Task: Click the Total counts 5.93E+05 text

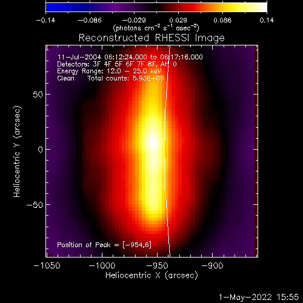Action: pos(125,78)
